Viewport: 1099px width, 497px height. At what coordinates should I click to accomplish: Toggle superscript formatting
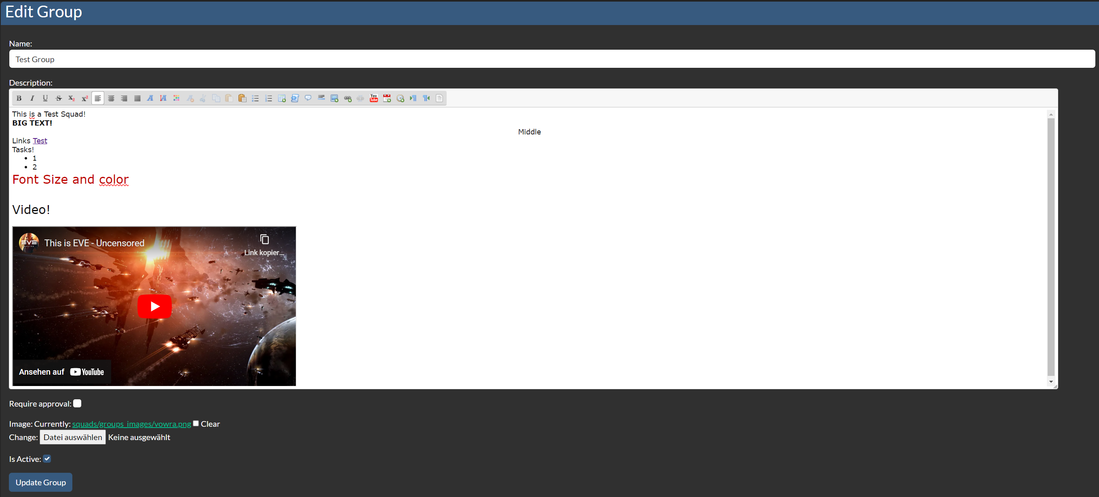tap(84, 98)
